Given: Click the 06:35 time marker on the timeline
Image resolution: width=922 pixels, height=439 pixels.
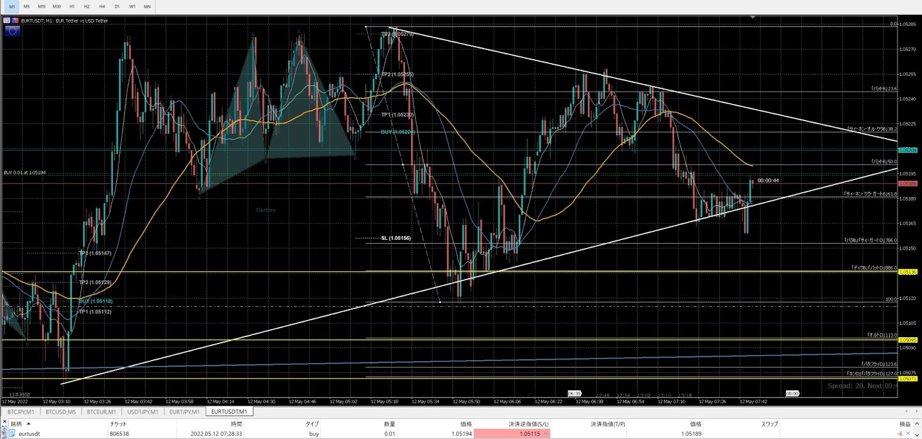Looking at the screenshot, I should 575,394.
